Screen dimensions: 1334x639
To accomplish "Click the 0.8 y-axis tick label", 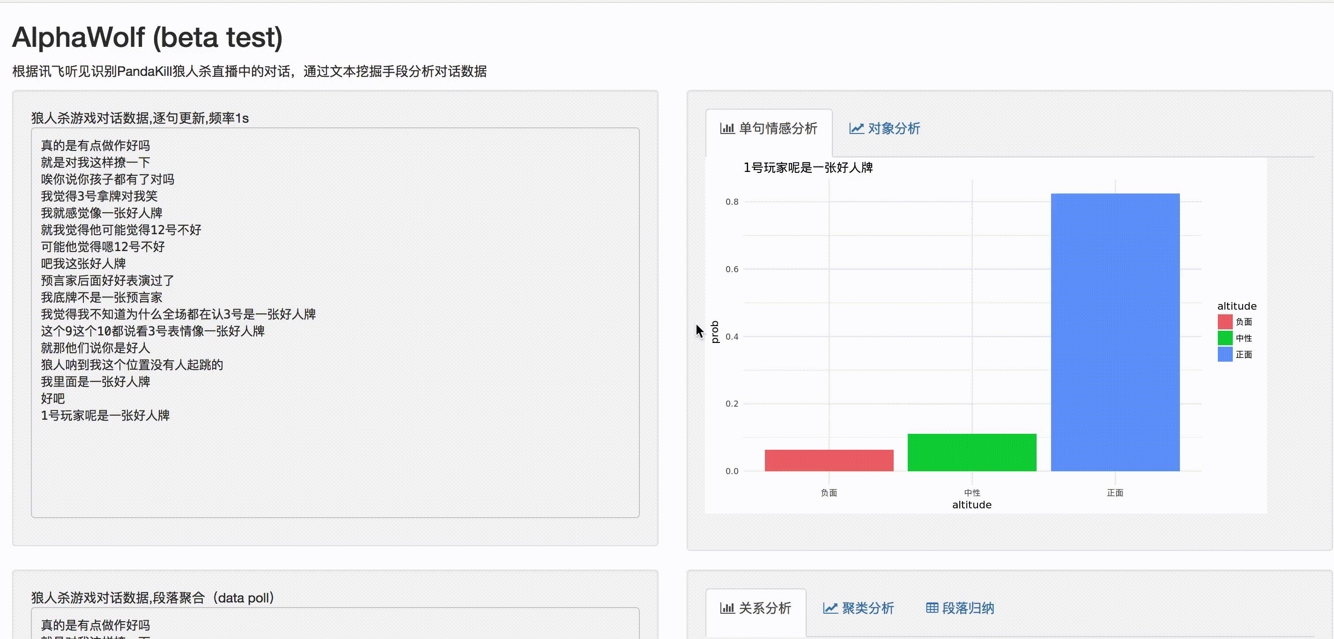I will click(732, 202).
